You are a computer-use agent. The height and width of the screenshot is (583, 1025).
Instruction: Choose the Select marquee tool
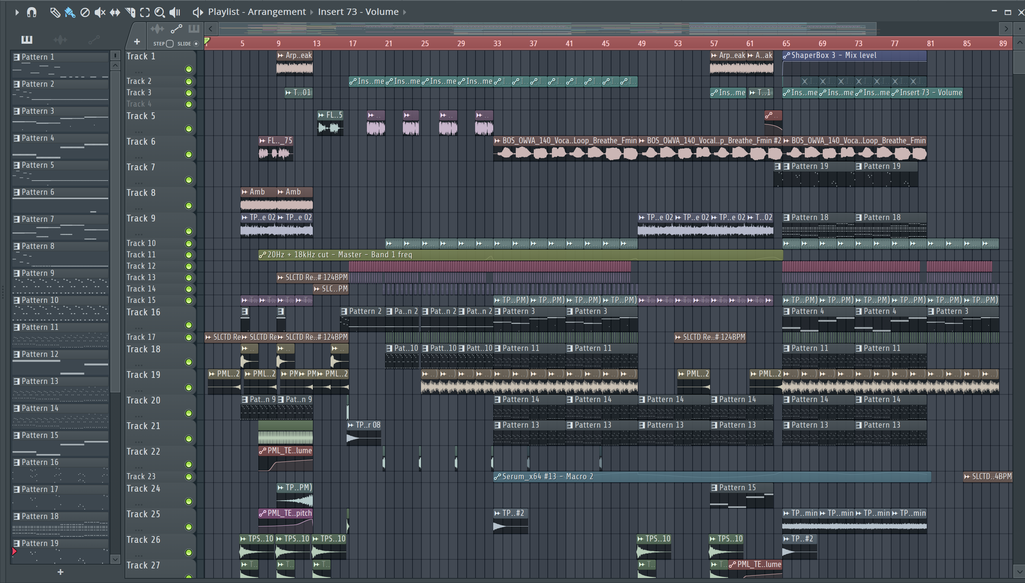coord(145,12)
